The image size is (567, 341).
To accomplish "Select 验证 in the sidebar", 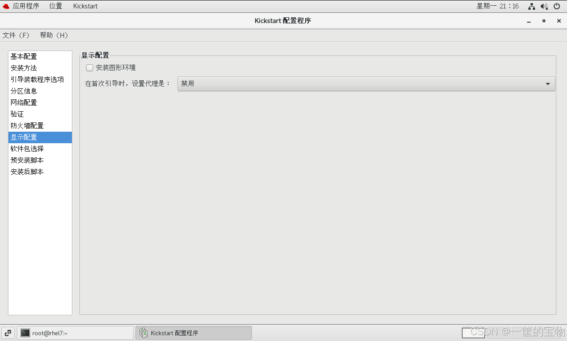I will pyautogui.click(x=40, y=114).
